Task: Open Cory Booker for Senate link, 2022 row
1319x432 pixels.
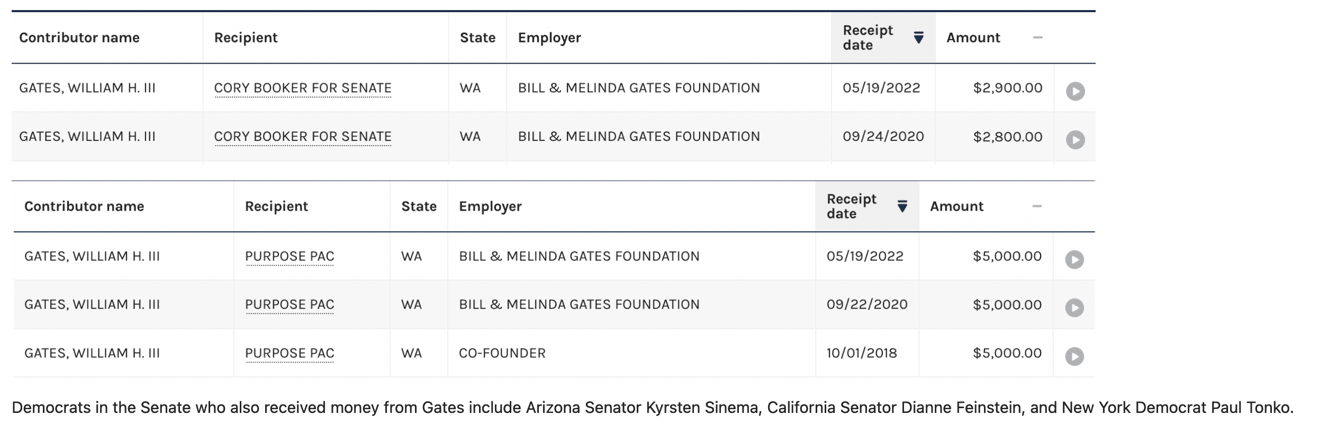Action: [x=303, y=88]
